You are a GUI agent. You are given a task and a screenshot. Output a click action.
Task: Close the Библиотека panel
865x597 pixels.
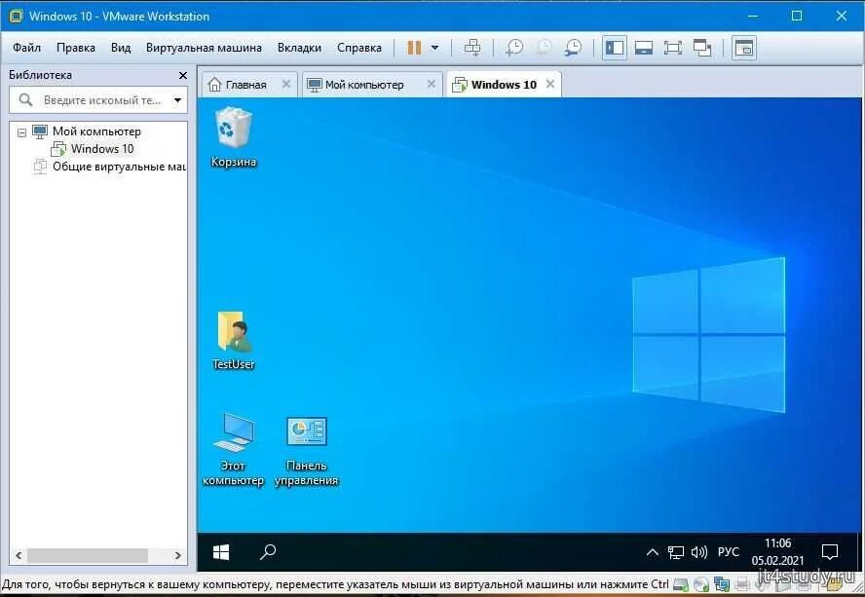click(x=182, y=75)
